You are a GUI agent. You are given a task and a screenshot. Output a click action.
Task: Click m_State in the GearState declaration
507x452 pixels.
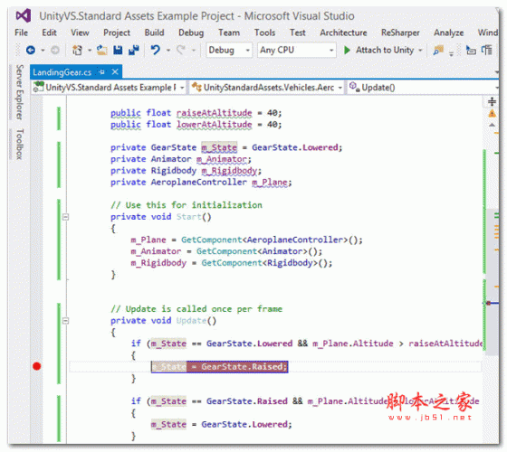point(219,147)
